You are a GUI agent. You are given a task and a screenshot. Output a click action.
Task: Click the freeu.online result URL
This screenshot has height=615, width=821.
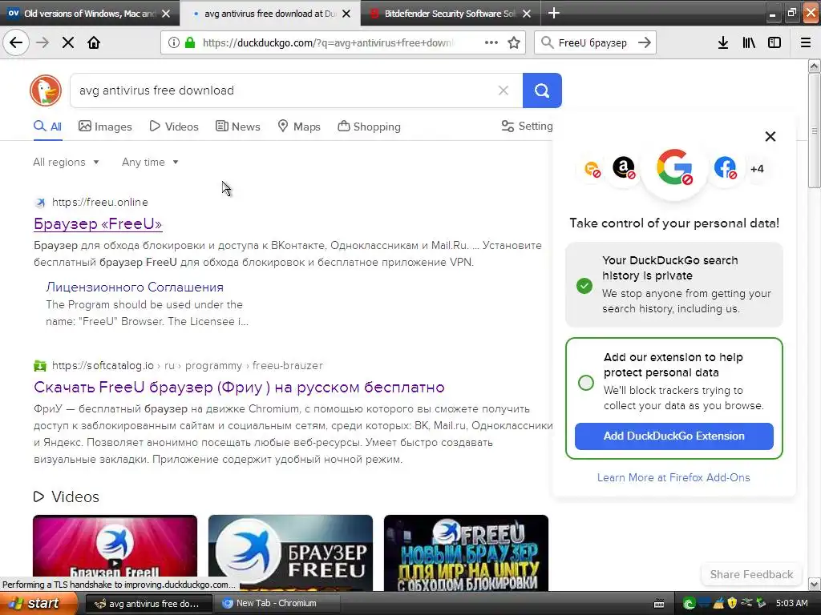(x=100, y=202)
